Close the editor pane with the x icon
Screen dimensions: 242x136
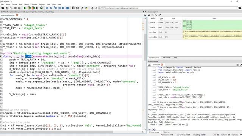tap(146, 12)
